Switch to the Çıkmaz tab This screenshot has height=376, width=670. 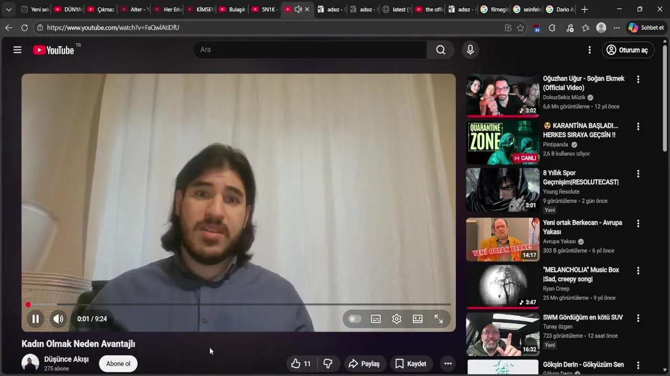coord(100,9)
